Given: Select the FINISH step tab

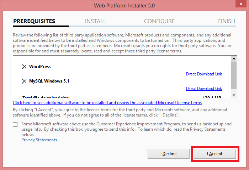Looking at the screenshot, I should click(227, 21).
